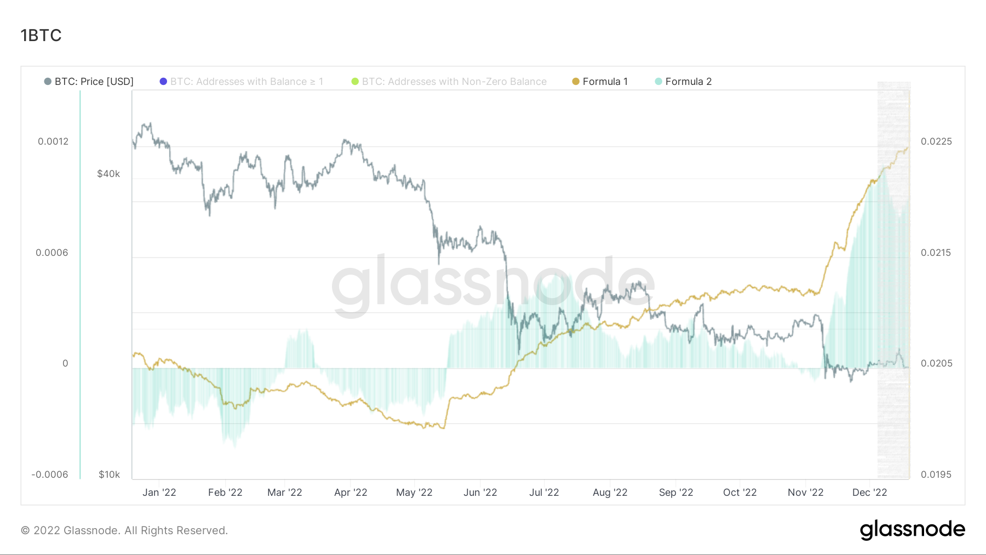
Task: Click the $40k price axis label
Action: pos(108,174)
